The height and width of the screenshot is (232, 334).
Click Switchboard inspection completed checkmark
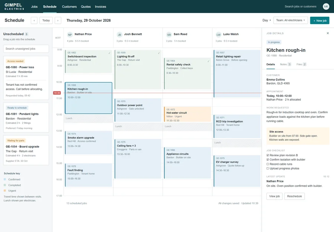tap(109, 53)
